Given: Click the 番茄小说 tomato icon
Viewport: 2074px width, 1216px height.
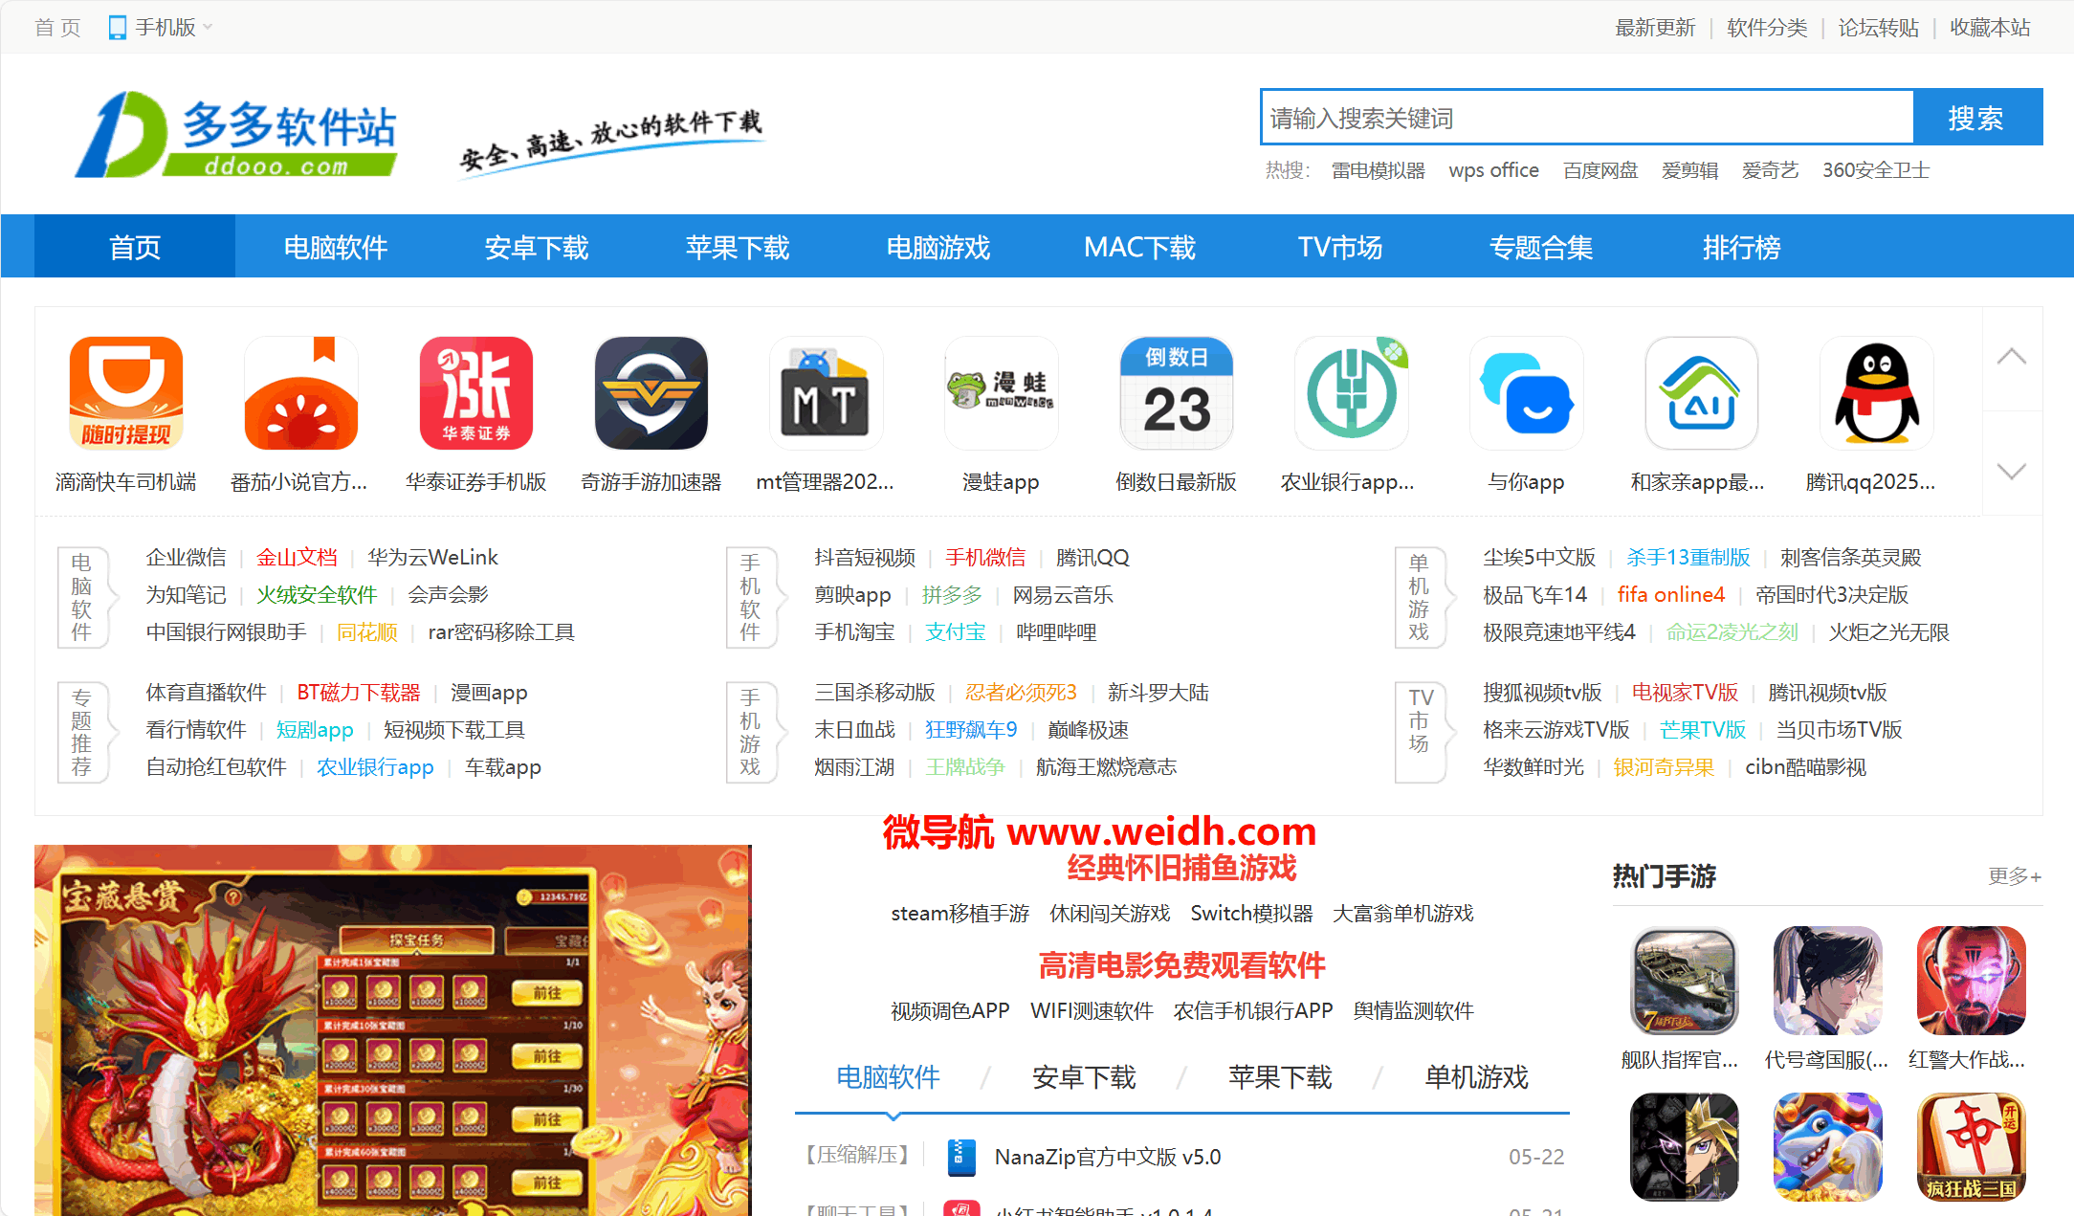Looking at the screenshot, I should (x=301, y=393).
